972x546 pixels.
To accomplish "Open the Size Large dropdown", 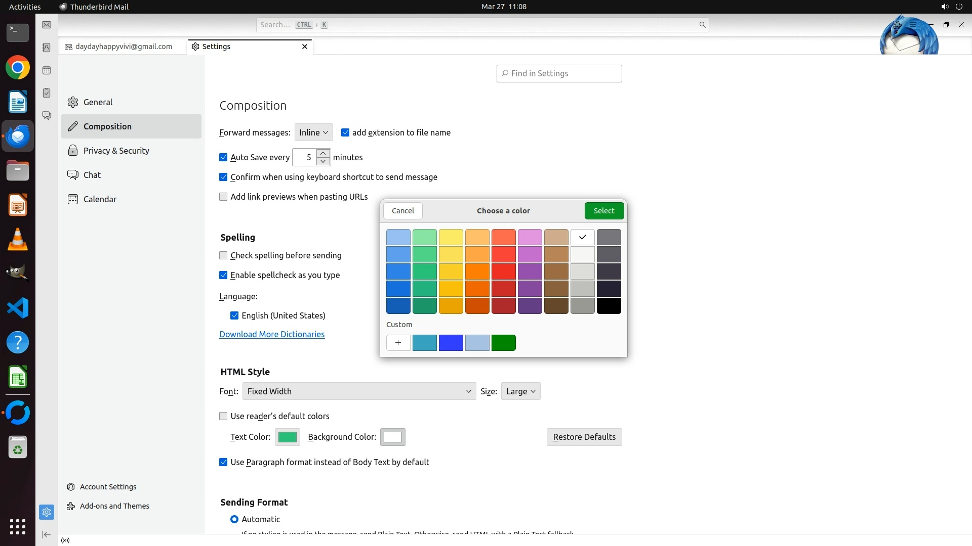I will click(x=520, y=391).
